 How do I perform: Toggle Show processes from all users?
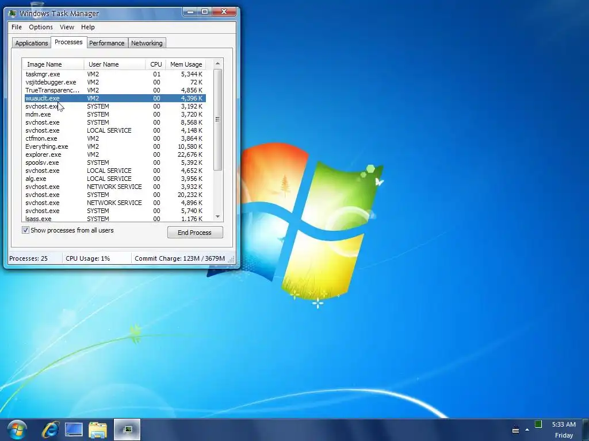pyautogui.click(x=25, y=230)
